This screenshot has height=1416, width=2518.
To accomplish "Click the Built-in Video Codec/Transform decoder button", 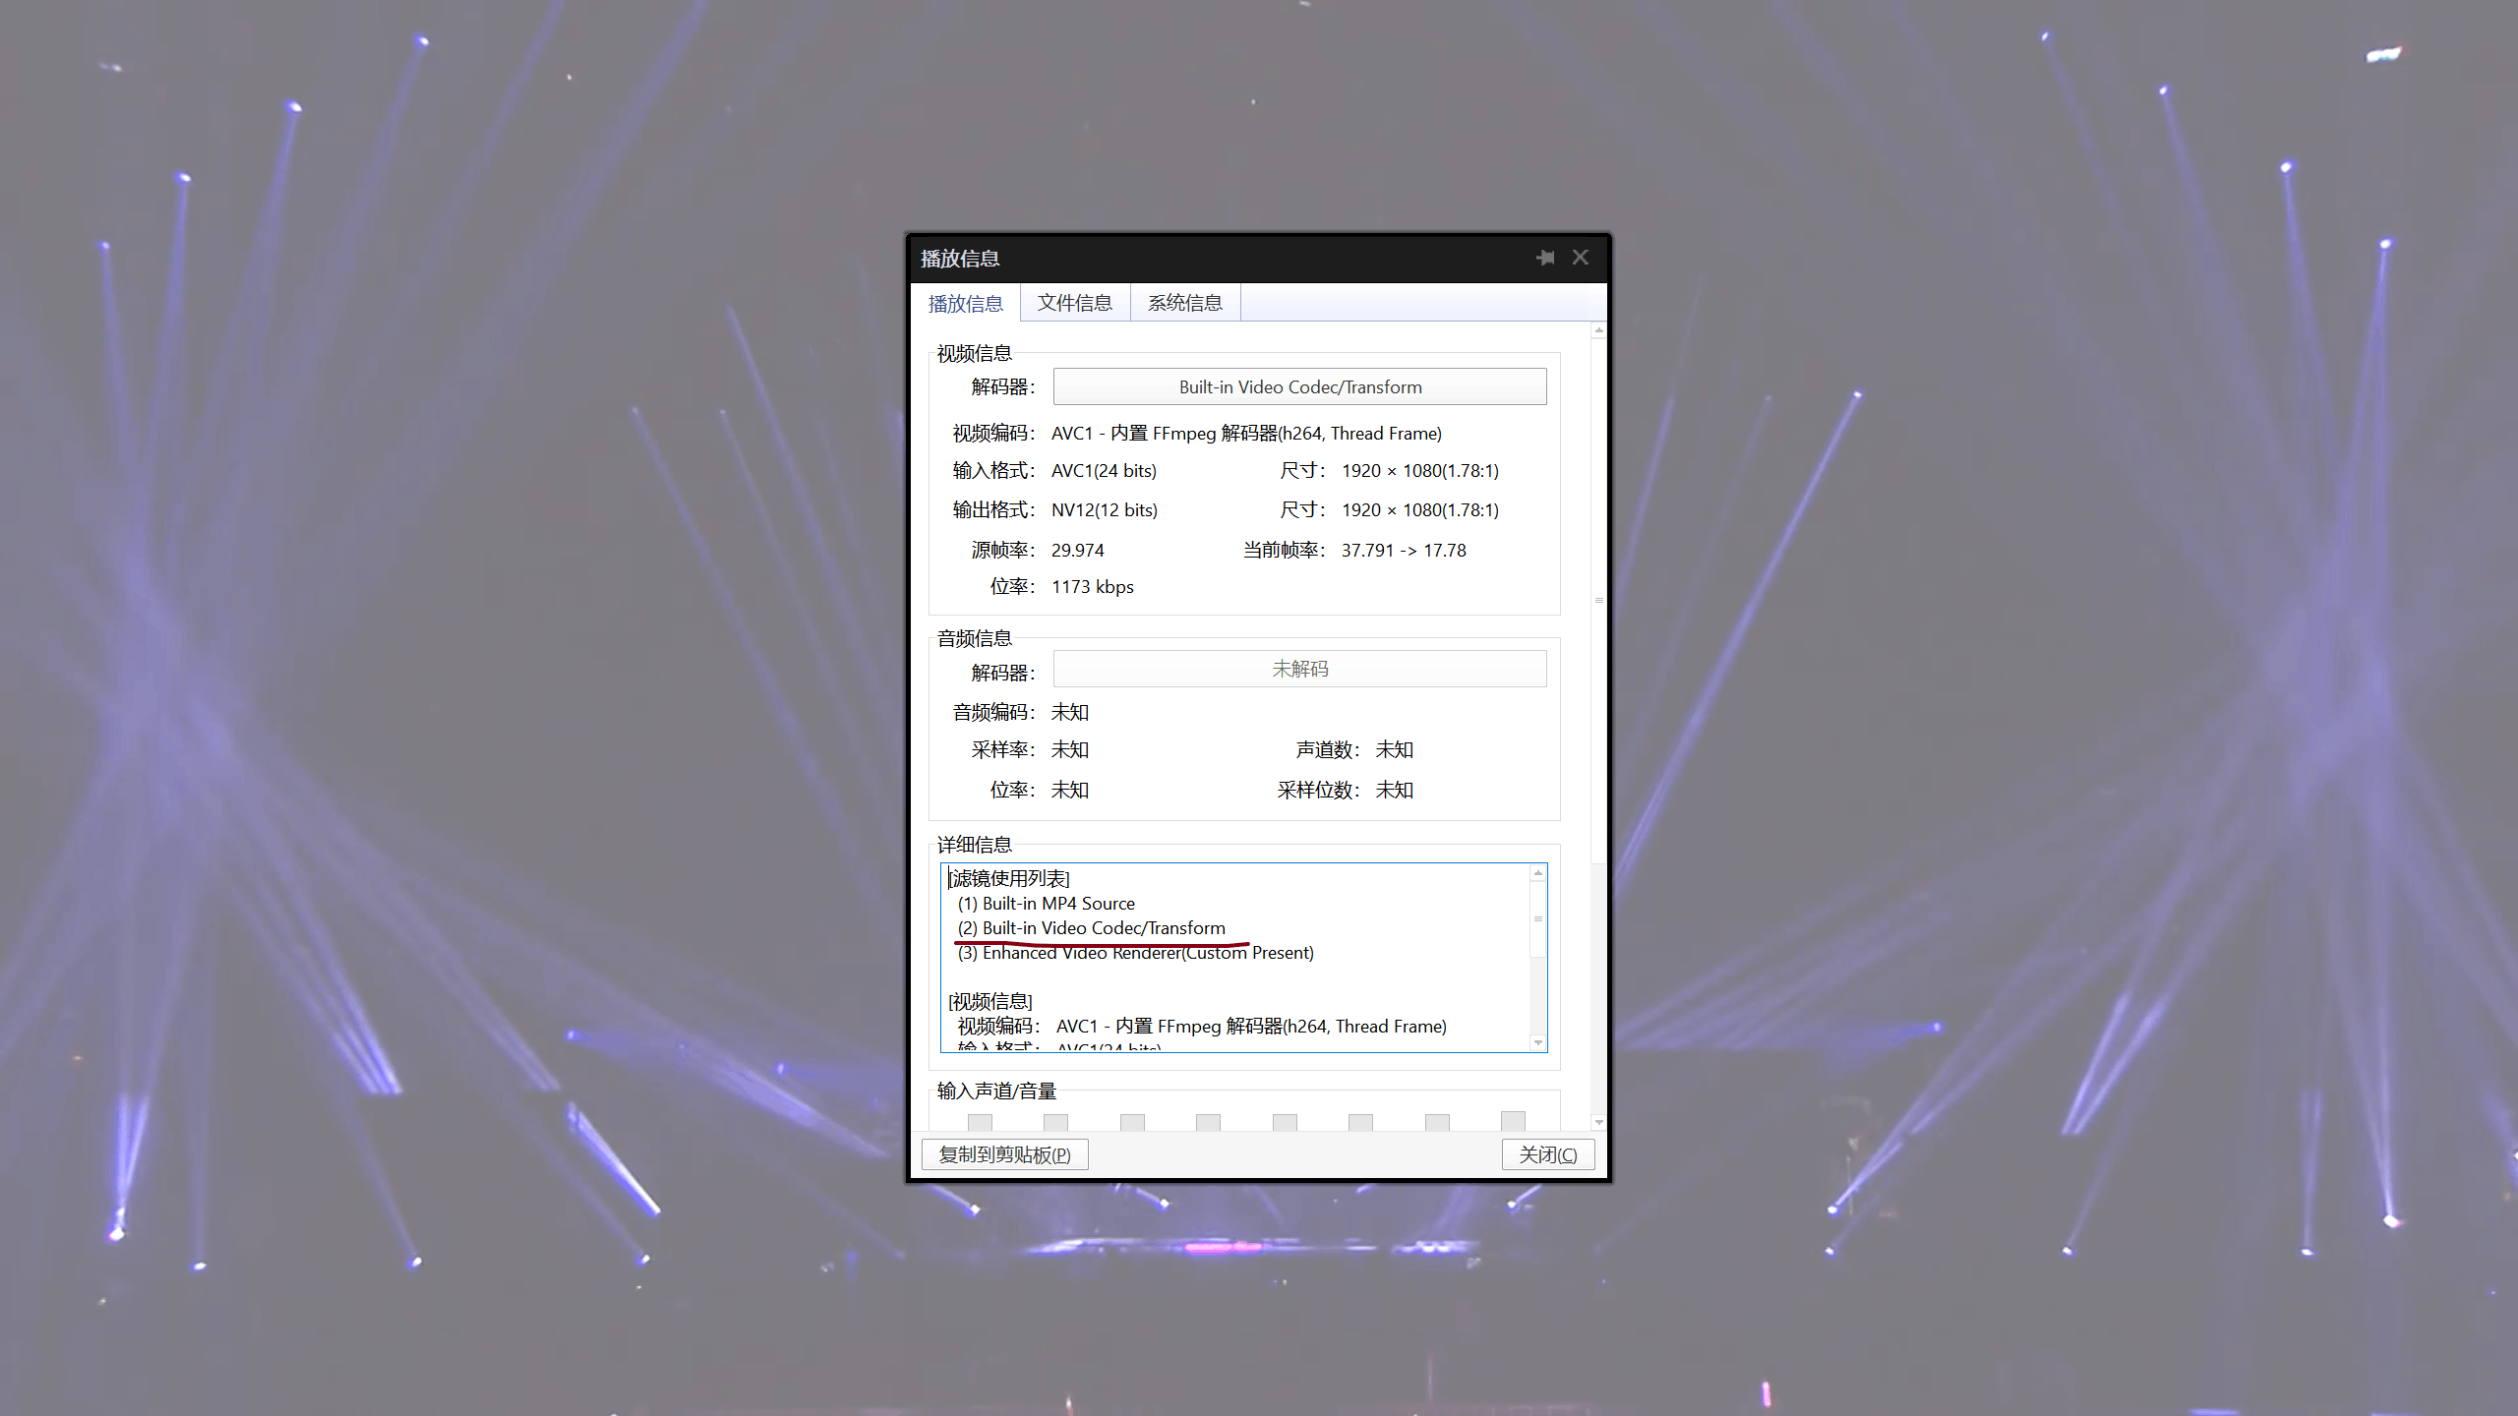I will pyautogui.click(x=1299, y=386).
